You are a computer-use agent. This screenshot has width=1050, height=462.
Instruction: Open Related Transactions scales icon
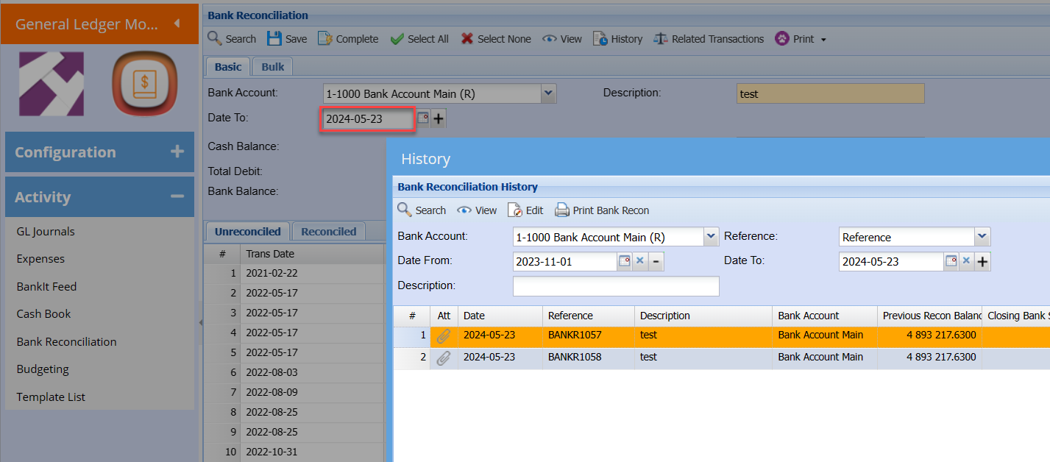(x=661, y=39)
